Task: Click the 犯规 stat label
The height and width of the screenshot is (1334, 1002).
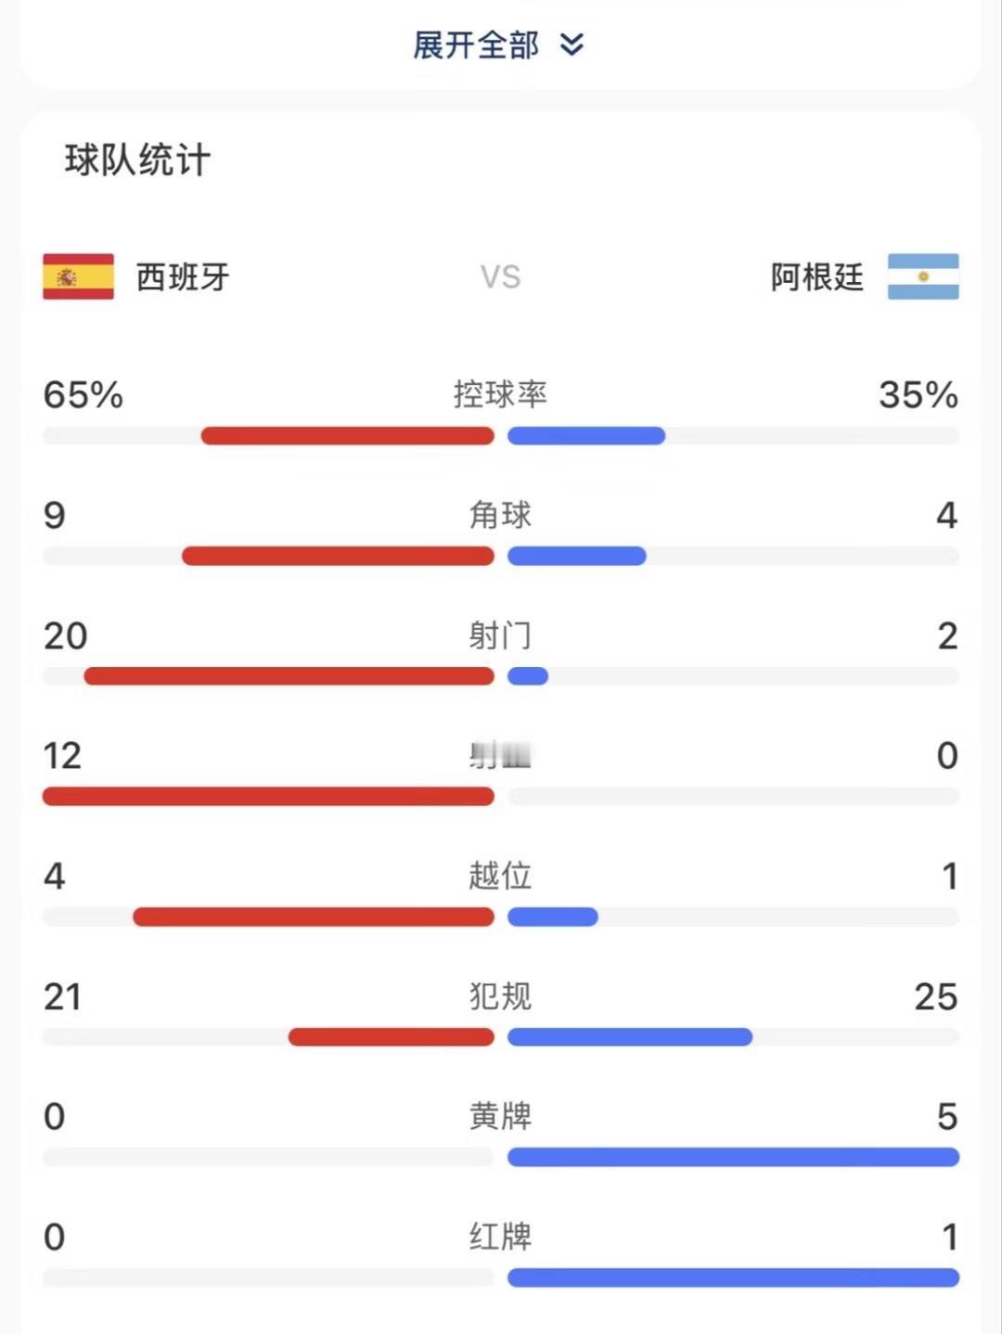Action: 501,996
